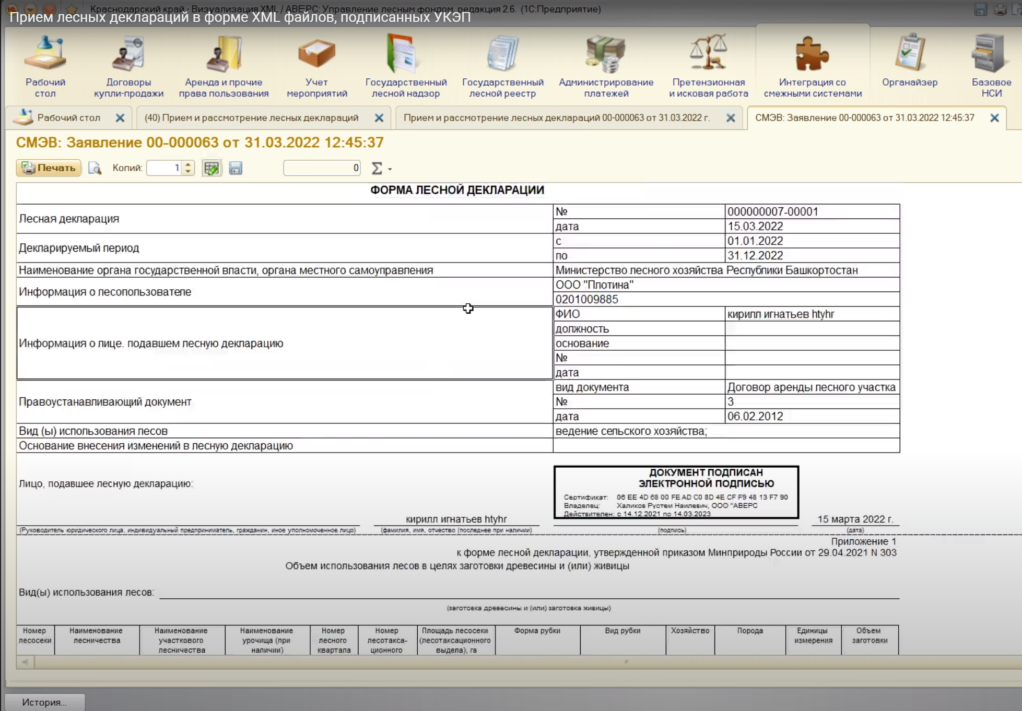Screen dimensions: 1022x711
Task: Select the cell ООО "Плотина"
Action: (726, 285)
